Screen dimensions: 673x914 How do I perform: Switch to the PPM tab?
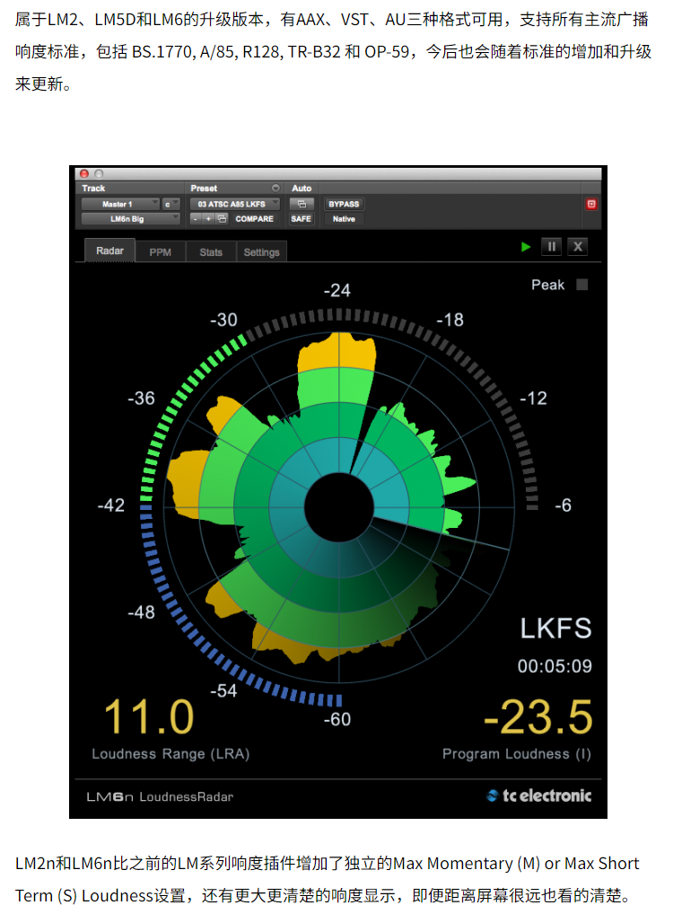[x=161, y=252]
